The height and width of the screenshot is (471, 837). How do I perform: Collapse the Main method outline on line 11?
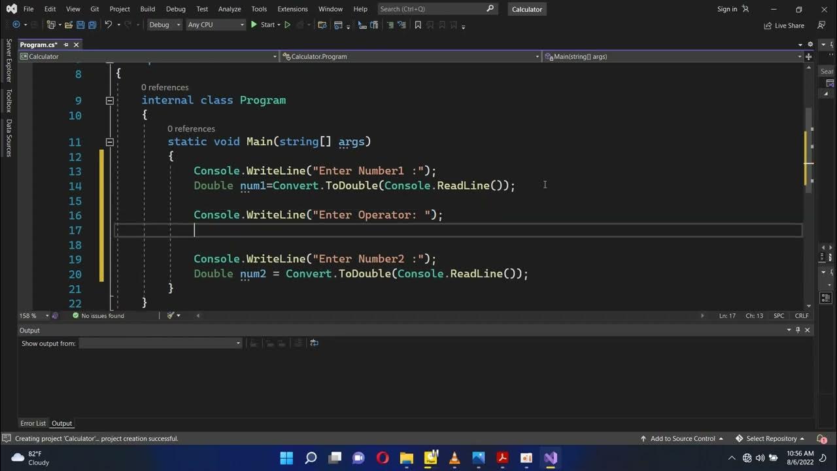click(110, 142)
